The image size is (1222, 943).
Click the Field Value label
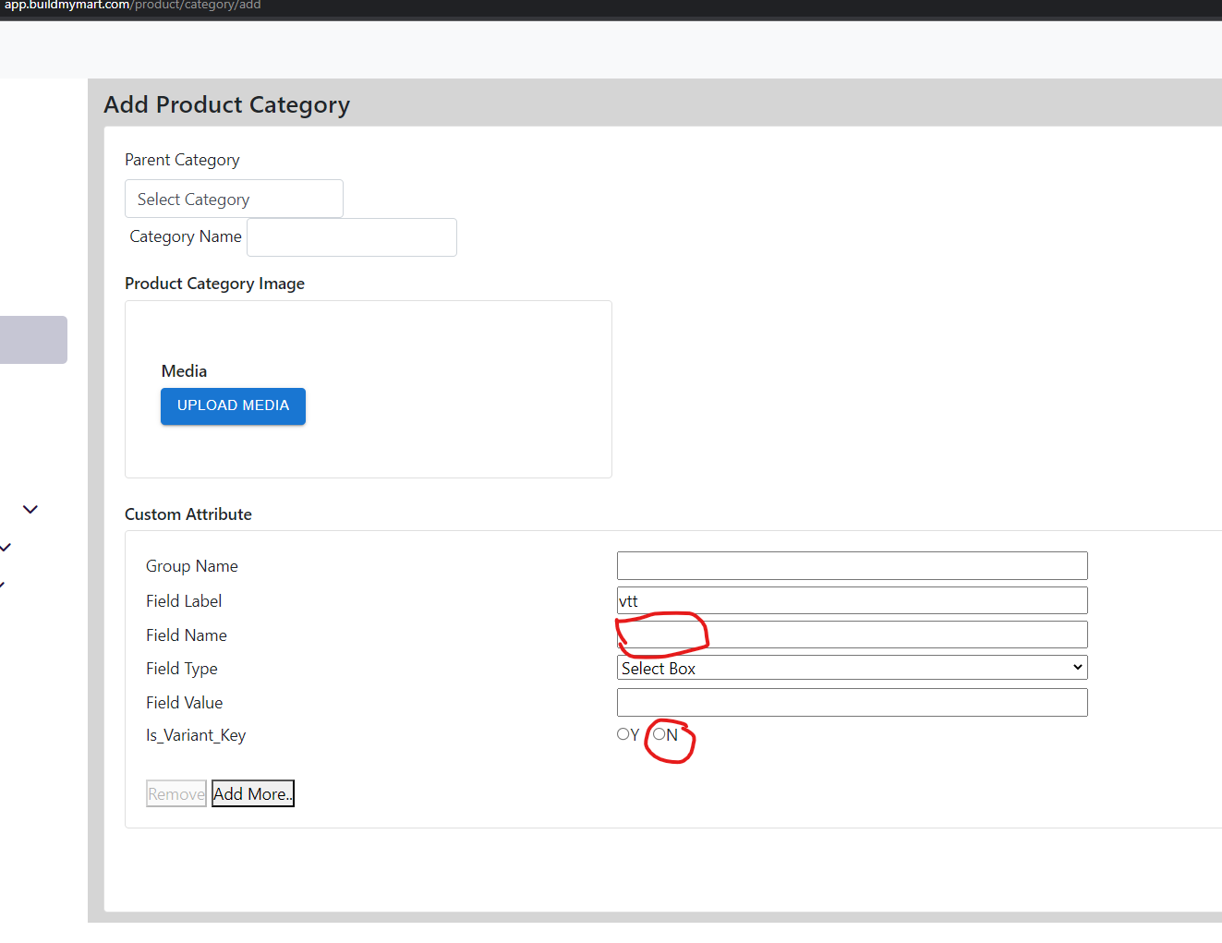click(185, 703)
